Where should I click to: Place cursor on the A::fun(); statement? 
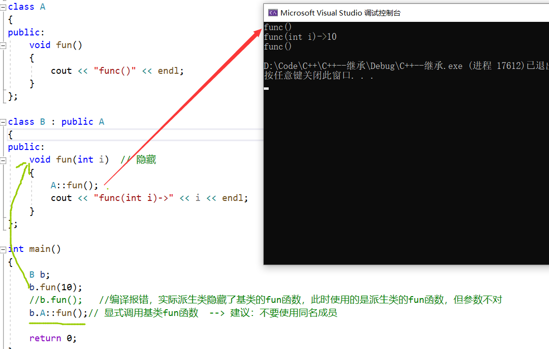coord(75,185)
